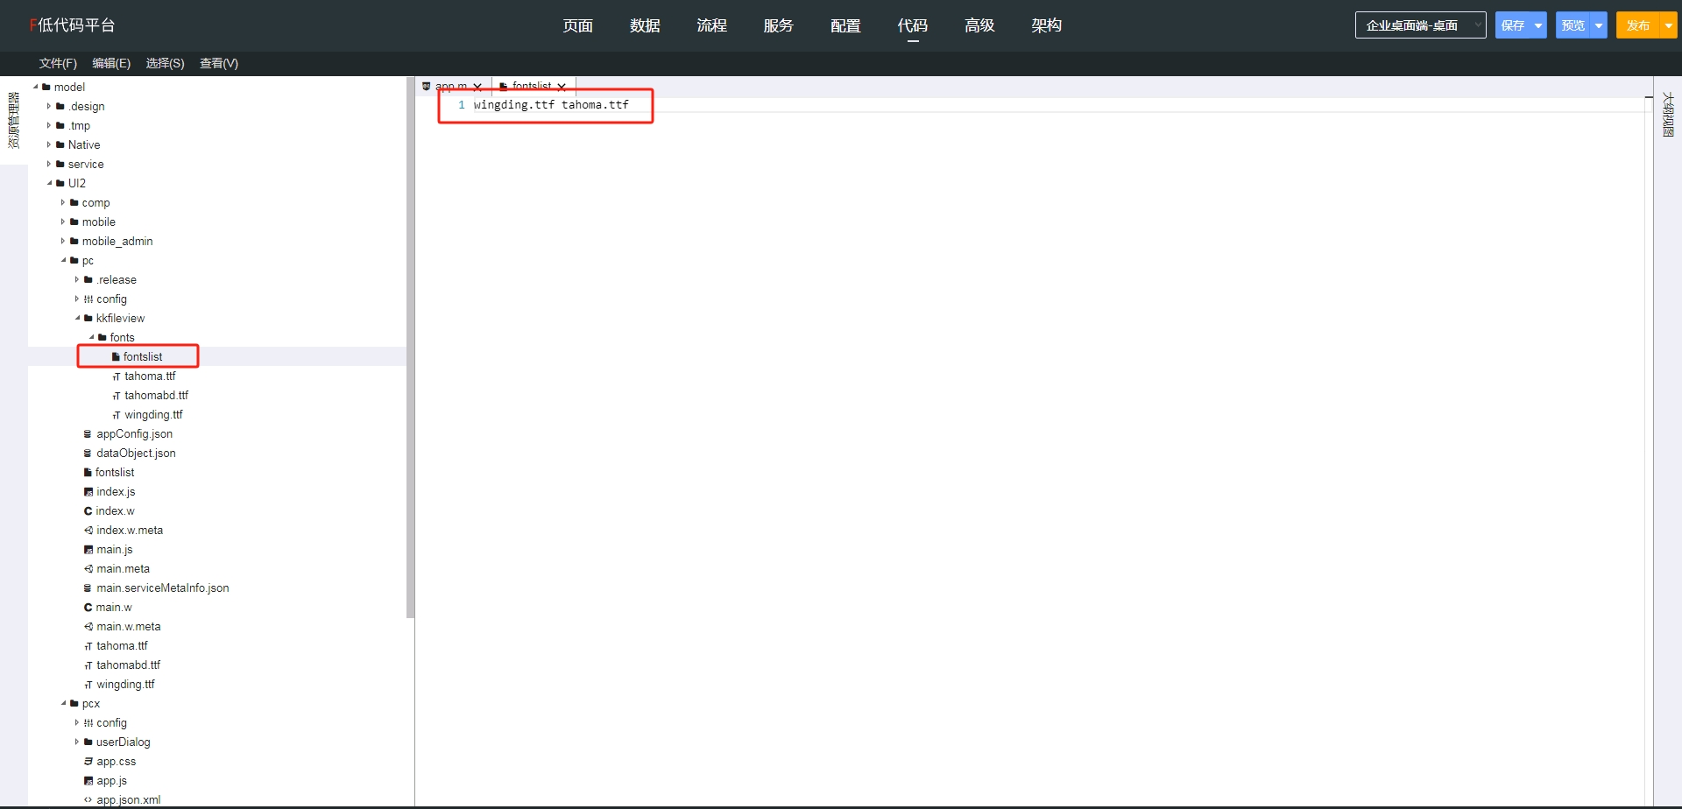This screenshot has width=1682, height=809.
Task: Open the 企业桌面端-桌面 combo box
Action: pos(1420,25)
